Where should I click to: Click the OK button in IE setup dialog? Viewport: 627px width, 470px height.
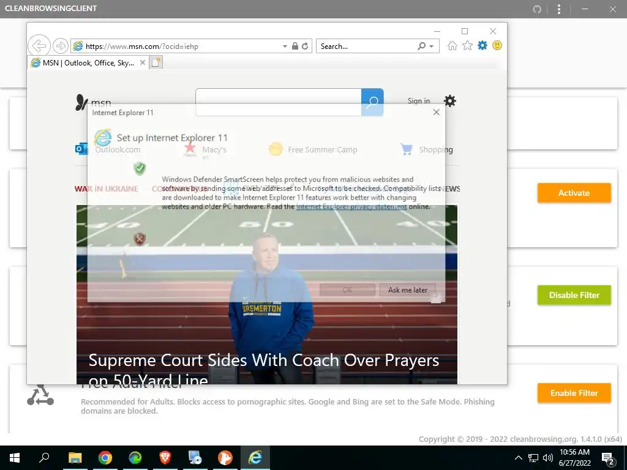point(347,289)
